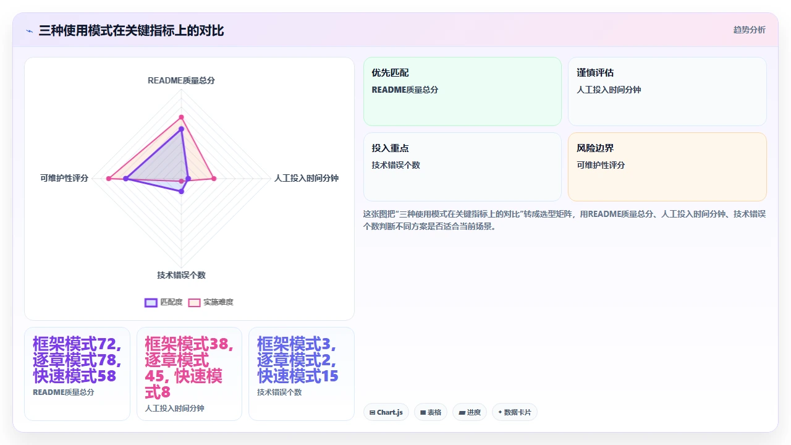The image size is (791, 445).
Task: Select the 数据卡片 tag
Action: coord(515,412)
